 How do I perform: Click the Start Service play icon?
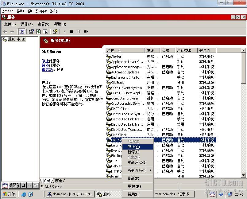64,32
